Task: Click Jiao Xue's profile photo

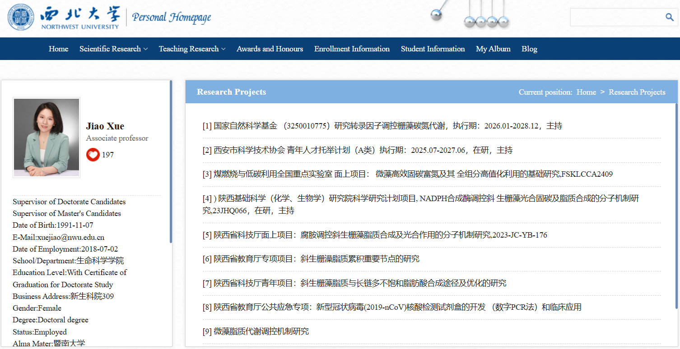Action: (47, 138)
